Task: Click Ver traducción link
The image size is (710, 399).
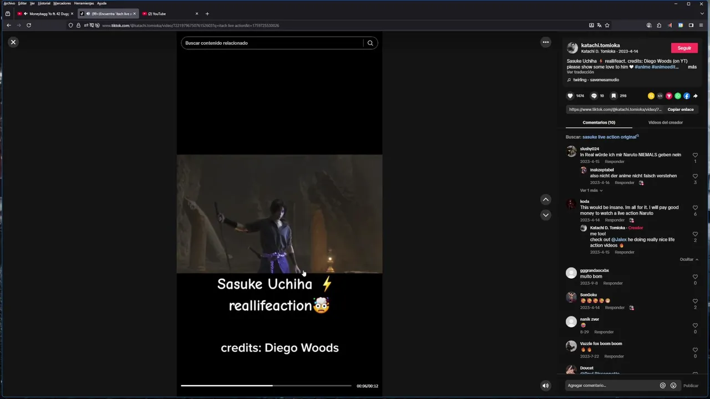Action: coord(580,72)
